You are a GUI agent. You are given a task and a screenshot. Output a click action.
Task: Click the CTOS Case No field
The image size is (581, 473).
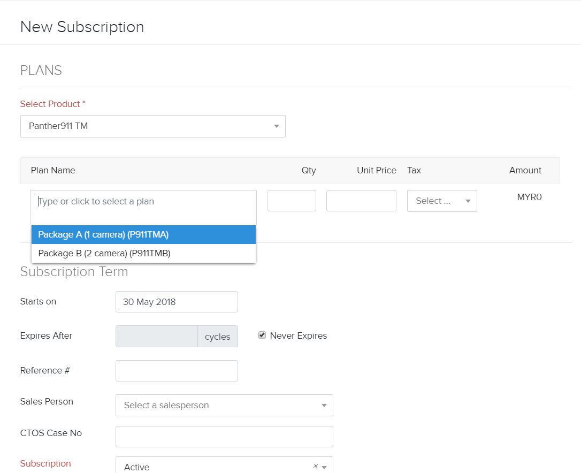pyautogui.click(x=224, y=437)
